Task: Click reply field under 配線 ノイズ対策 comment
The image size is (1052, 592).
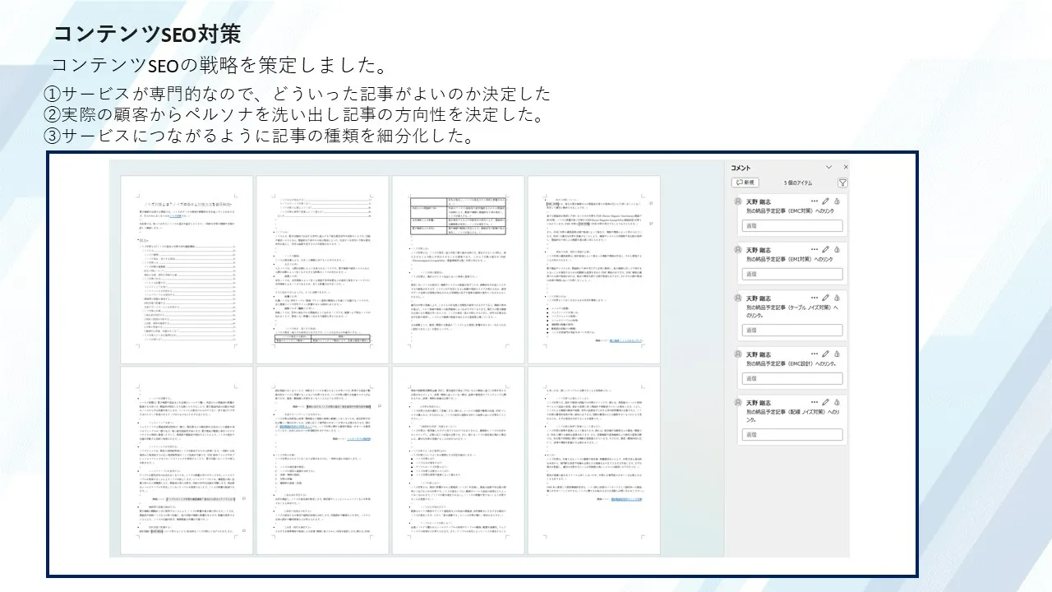Action: pos(793,435)
